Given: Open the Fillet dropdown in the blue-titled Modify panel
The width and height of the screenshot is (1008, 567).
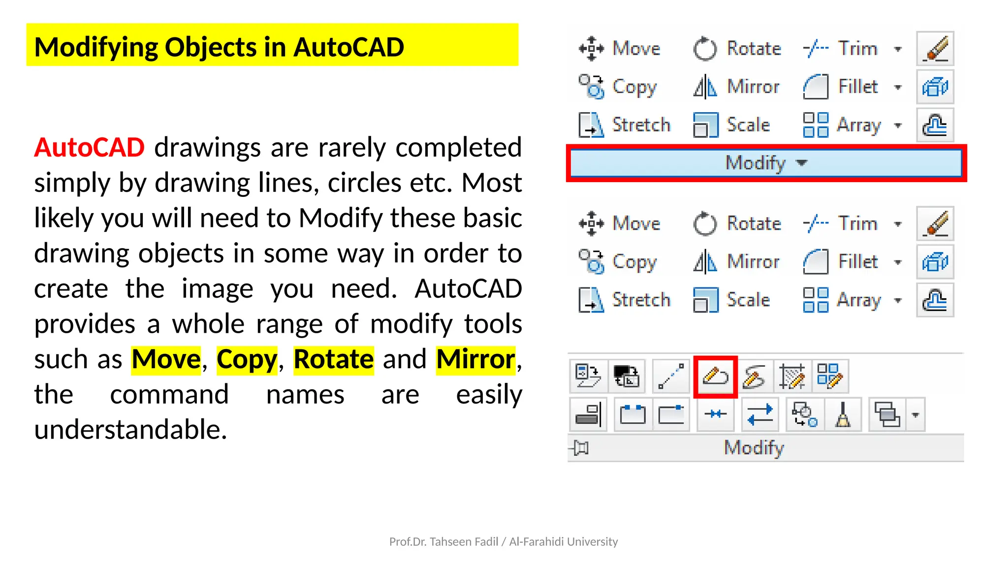Looking at the screenshot, I should pos(898,87).
